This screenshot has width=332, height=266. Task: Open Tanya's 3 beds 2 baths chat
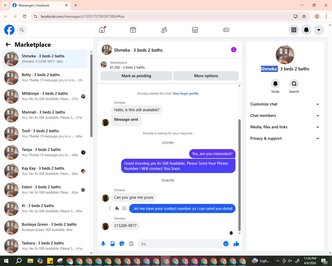(x=45, y=152)
